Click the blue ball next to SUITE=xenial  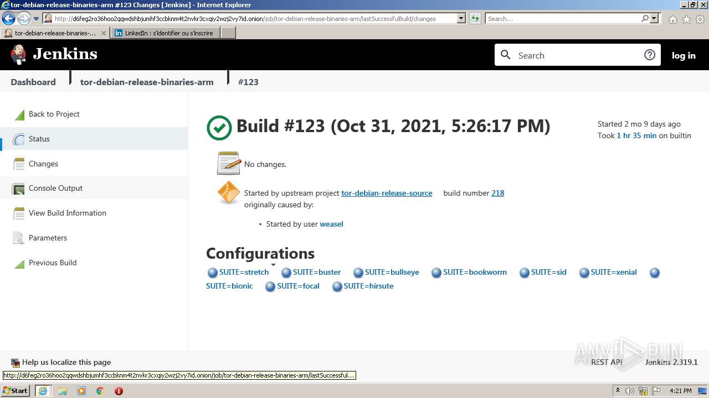(x=584, y=273)
